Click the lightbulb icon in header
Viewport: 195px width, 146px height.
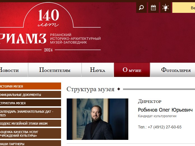pyautogui.click(x=165, y=8)
